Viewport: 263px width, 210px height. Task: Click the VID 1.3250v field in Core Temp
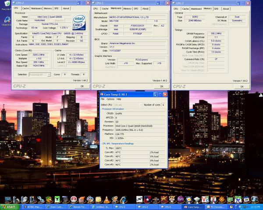pyautogui.click(x=140, y=138)
